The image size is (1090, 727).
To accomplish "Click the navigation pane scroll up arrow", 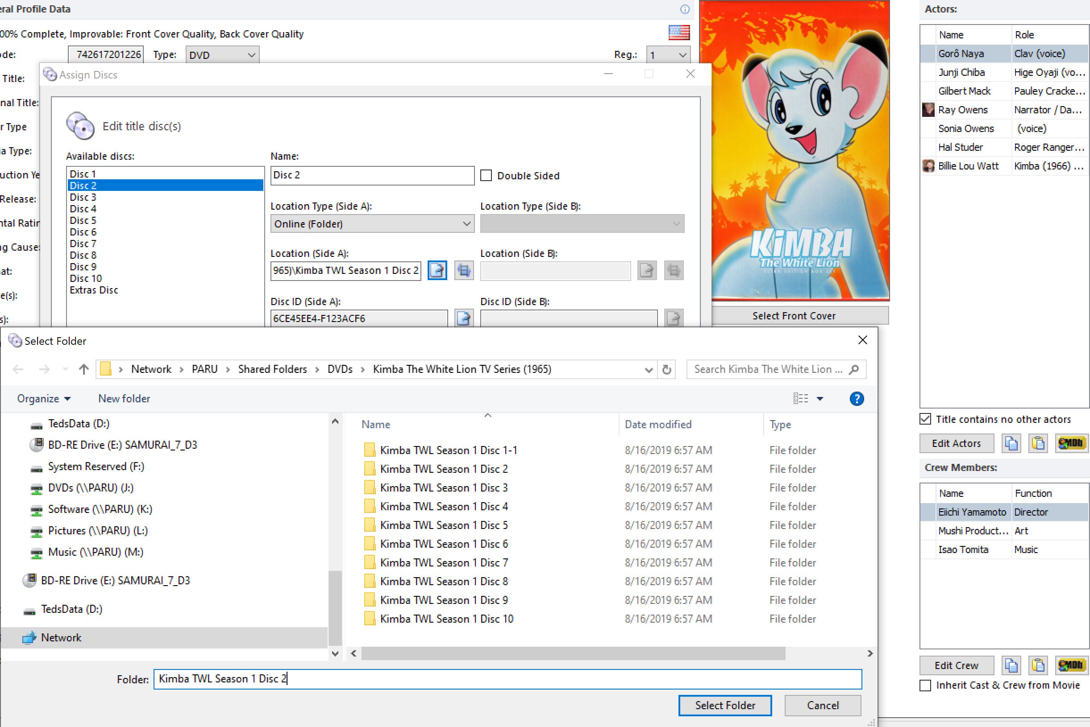I will tap(335, 421).
